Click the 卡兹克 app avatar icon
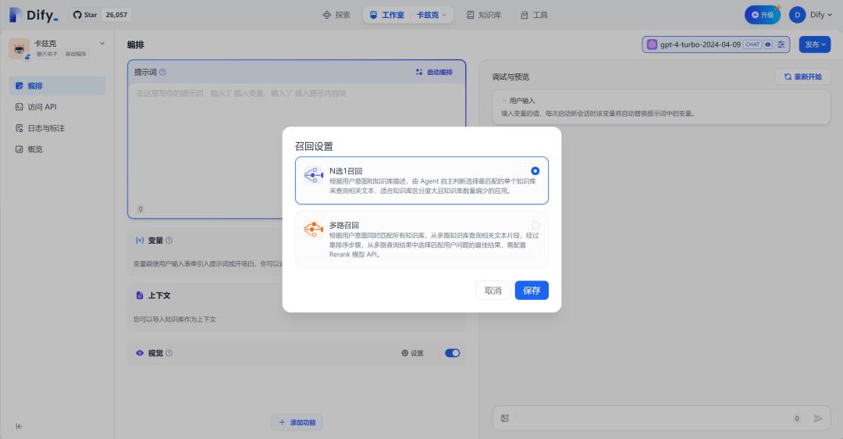 pyautogui.click(x=19, y=48)
